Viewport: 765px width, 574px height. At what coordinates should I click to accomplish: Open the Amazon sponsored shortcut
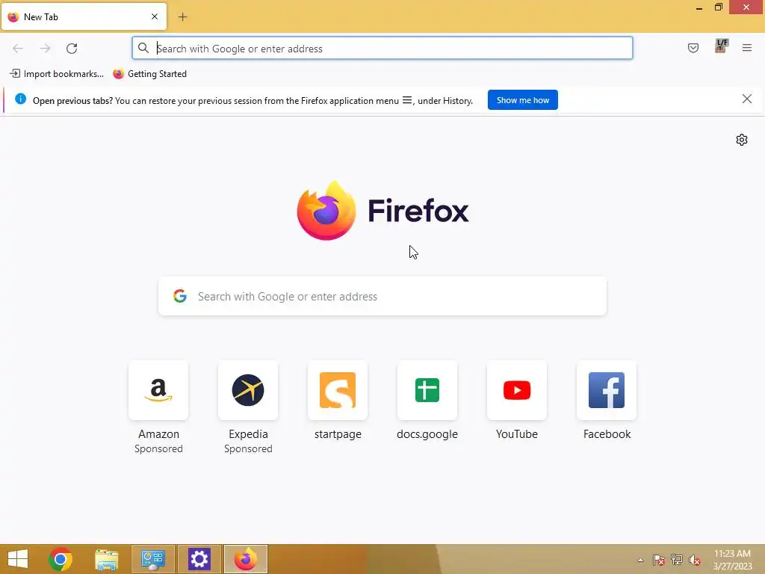click(x=158, y=390)
